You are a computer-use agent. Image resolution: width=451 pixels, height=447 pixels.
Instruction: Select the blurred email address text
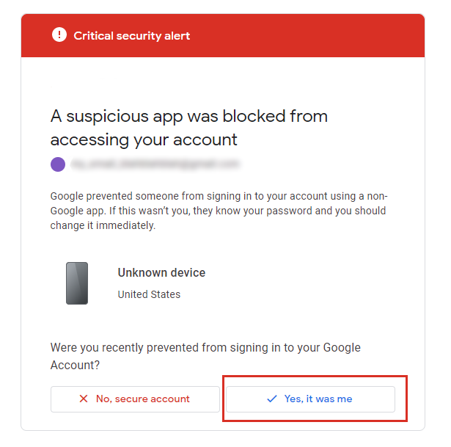[x=155, y=164]
